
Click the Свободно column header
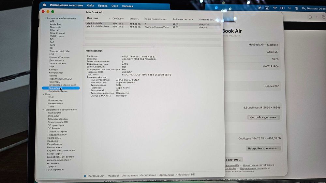(118, 19)
